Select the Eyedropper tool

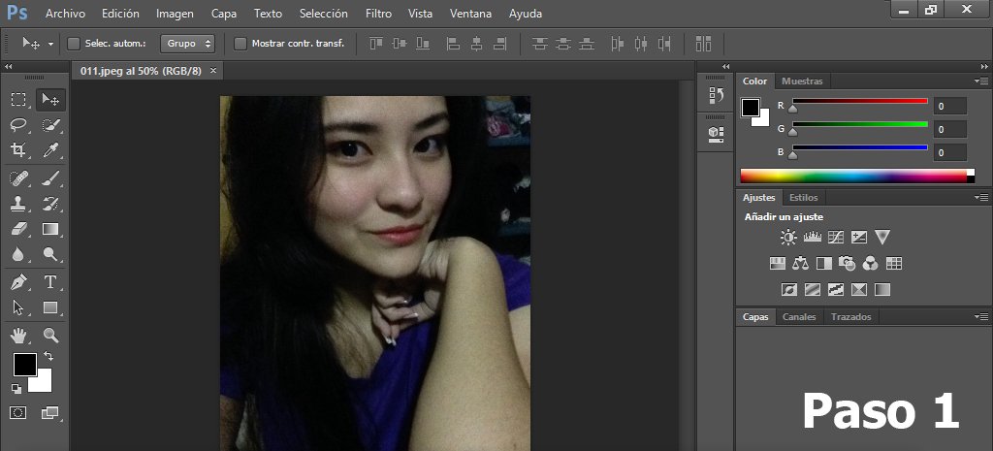click(50, 149)
